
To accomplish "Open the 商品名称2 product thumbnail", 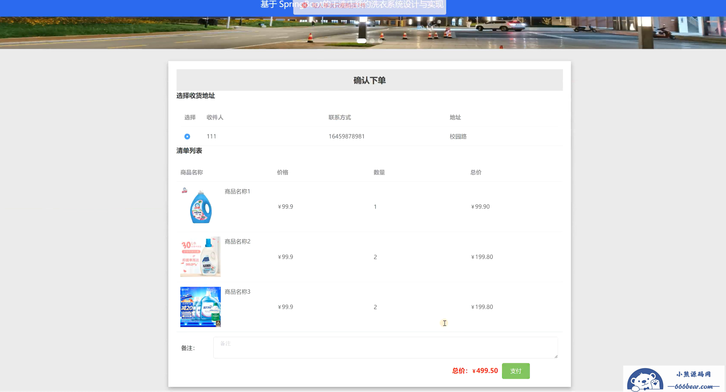I will point(200,257).
